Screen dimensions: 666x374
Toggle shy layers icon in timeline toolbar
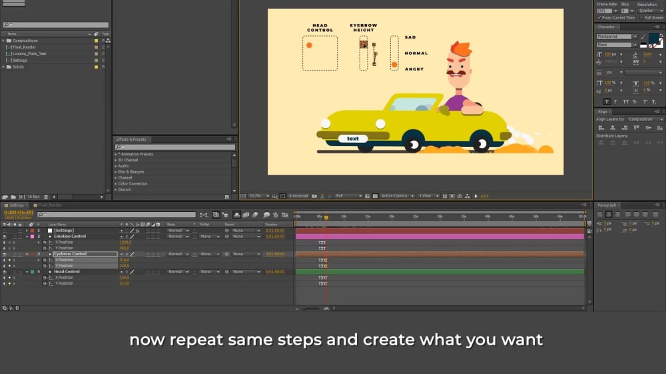(236, 215)
